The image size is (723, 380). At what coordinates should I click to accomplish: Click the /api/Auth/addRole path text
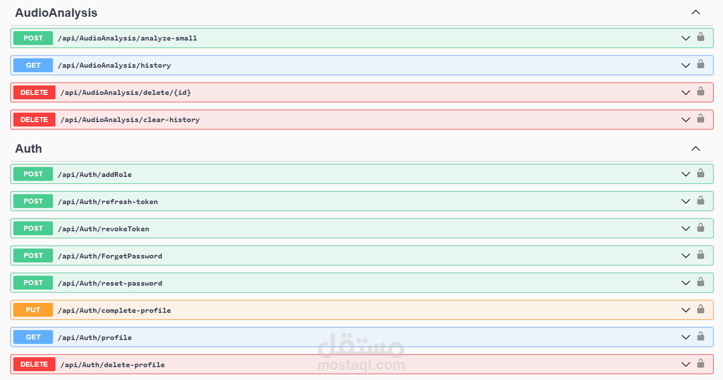95,174
